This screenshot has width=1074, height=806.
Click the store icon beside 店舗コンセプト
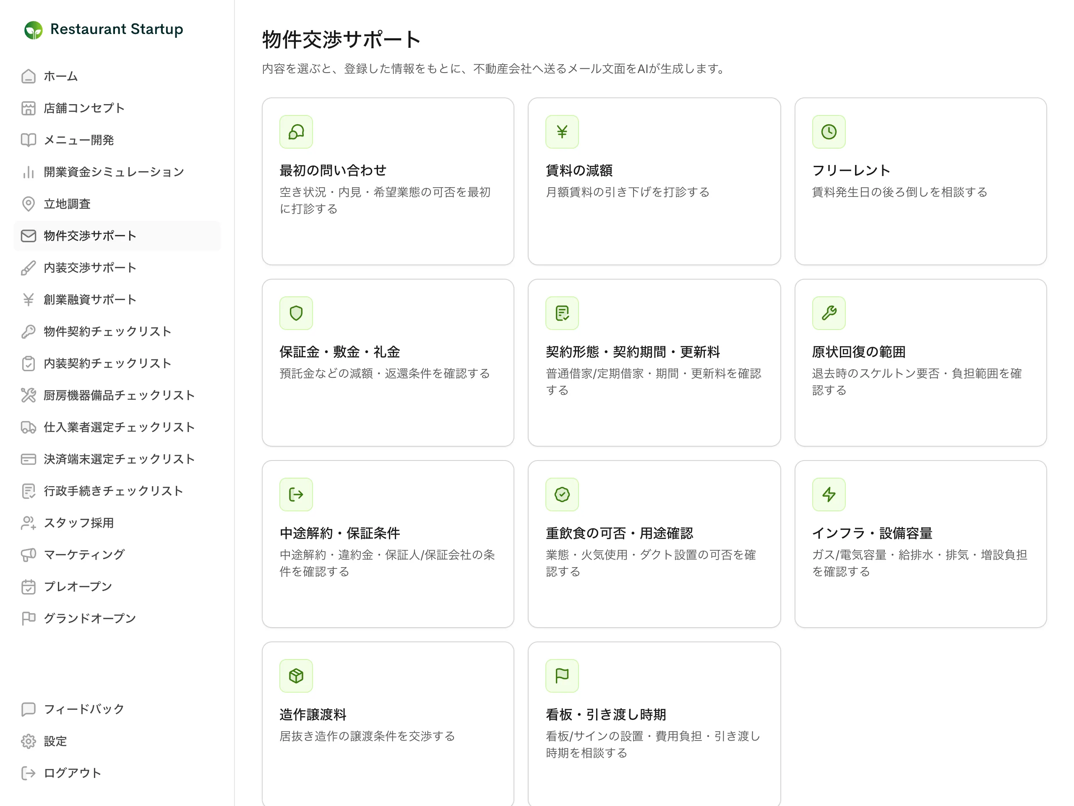pos(28,108)
